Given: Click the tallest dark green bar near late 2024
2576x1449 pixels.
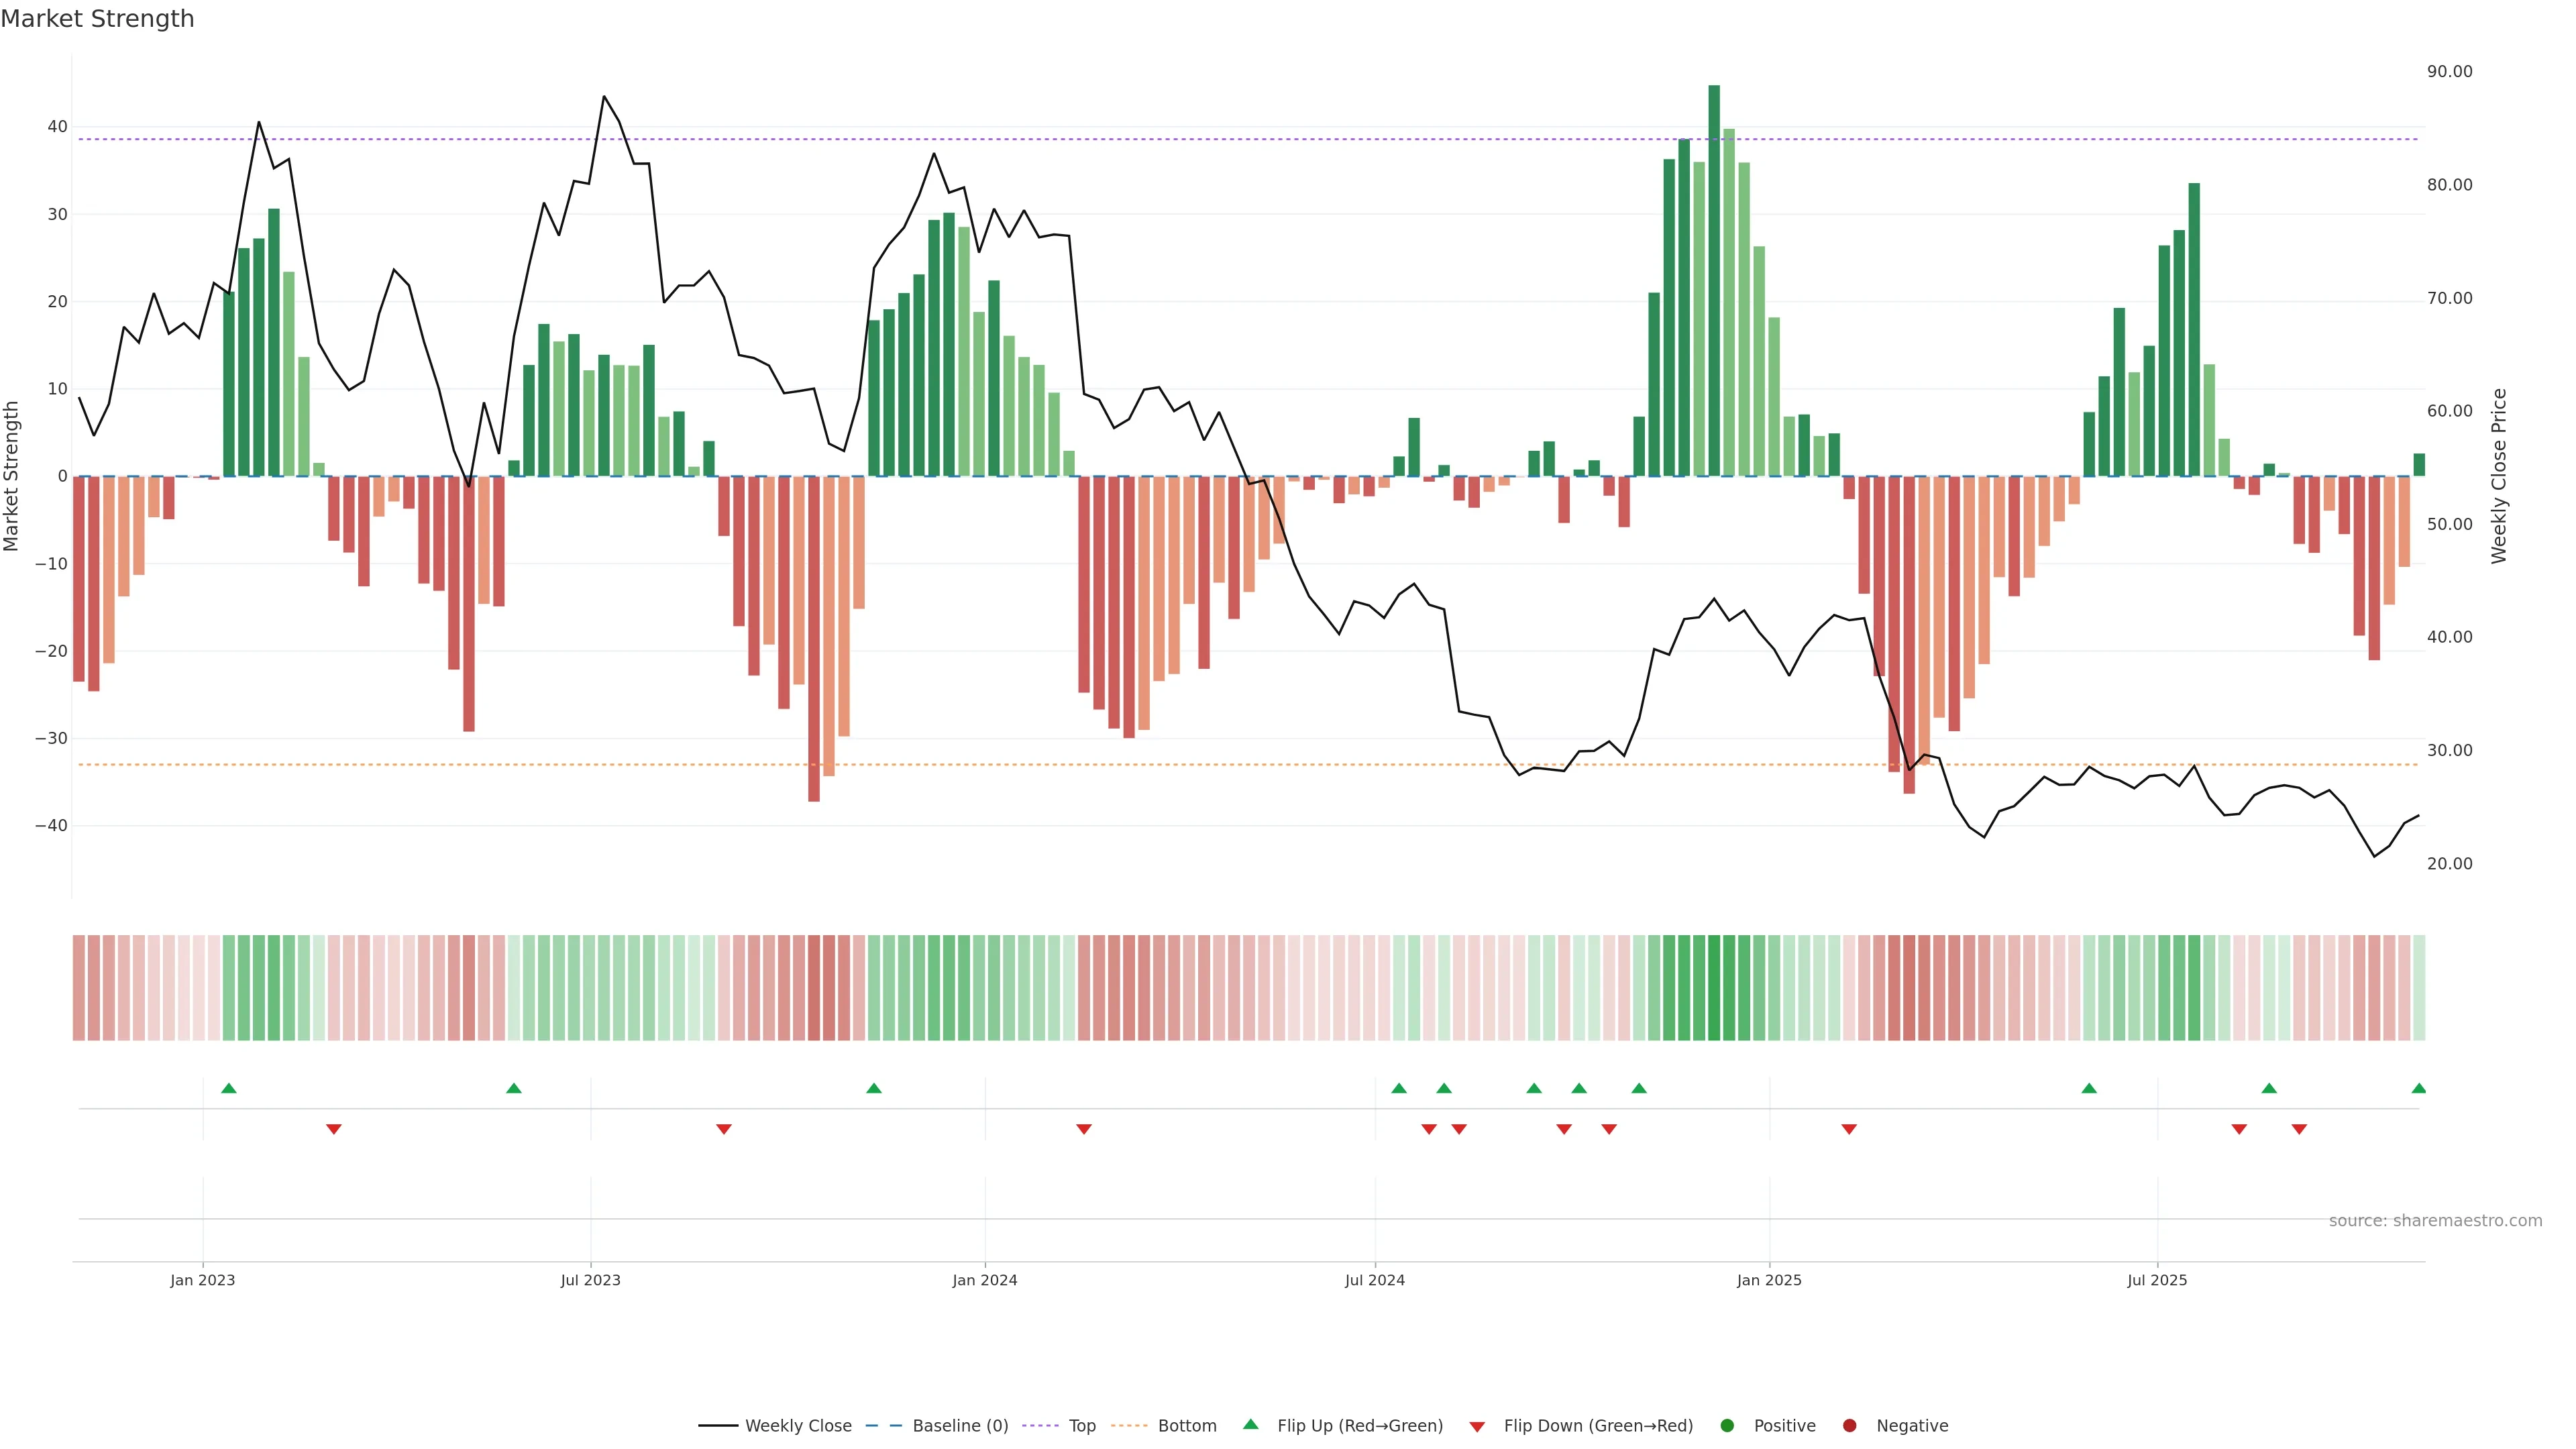Looking at the screenshot, I should tap(1713, 280).
